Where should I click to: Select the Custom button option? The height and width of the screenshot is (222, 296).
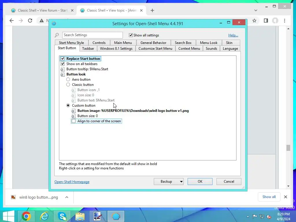click(68, 106)
